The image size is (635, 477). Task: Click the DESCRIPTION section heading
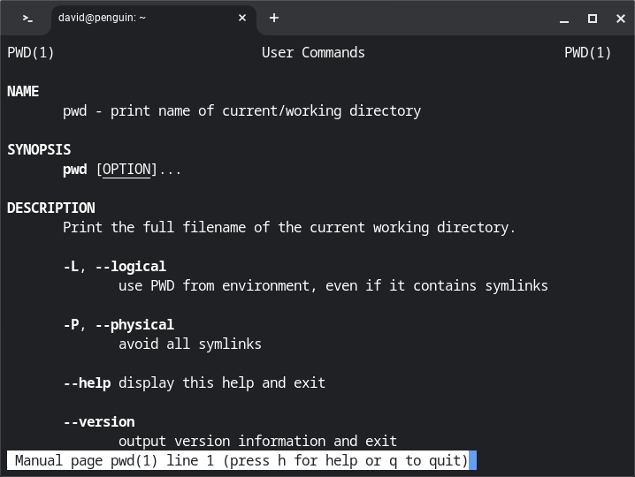pyautogui.click(x=51, y=208)
